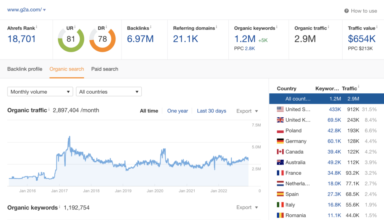Click the info icon next to Referring domains
Image resolution: width=384 pixels, height=220 pixels.
(217, 27)
